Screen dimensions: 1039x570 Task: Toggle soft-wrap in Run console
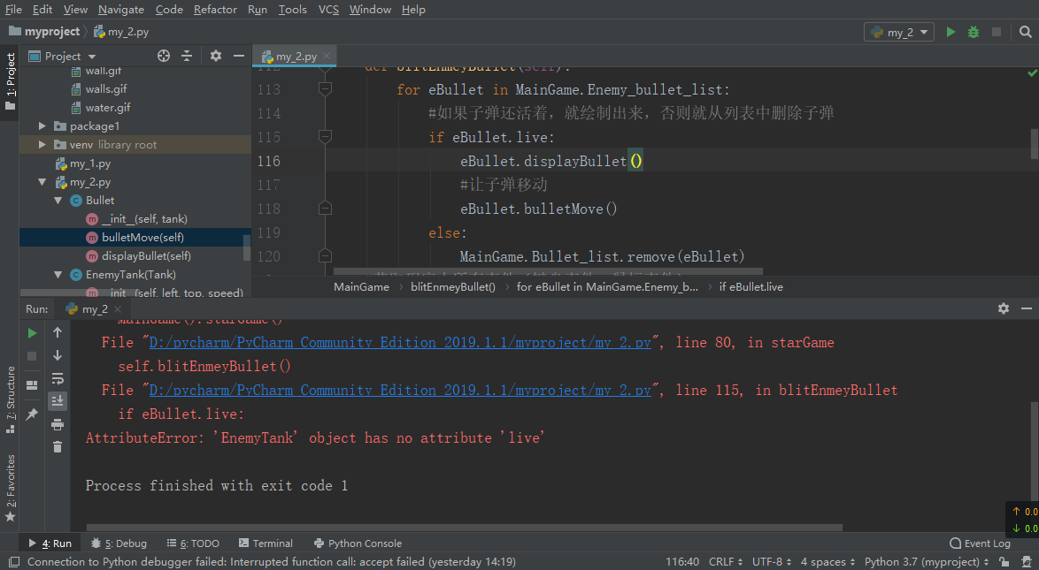click(x=58, y=379)
